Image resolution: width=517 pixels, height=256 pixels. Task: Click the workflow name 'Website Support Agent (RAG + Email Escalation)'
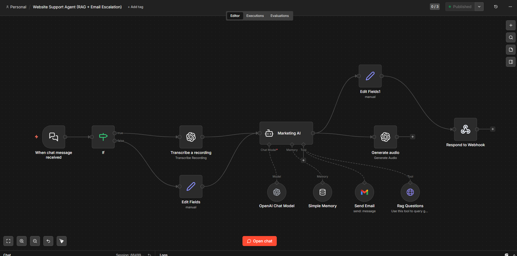click(77, 7)
